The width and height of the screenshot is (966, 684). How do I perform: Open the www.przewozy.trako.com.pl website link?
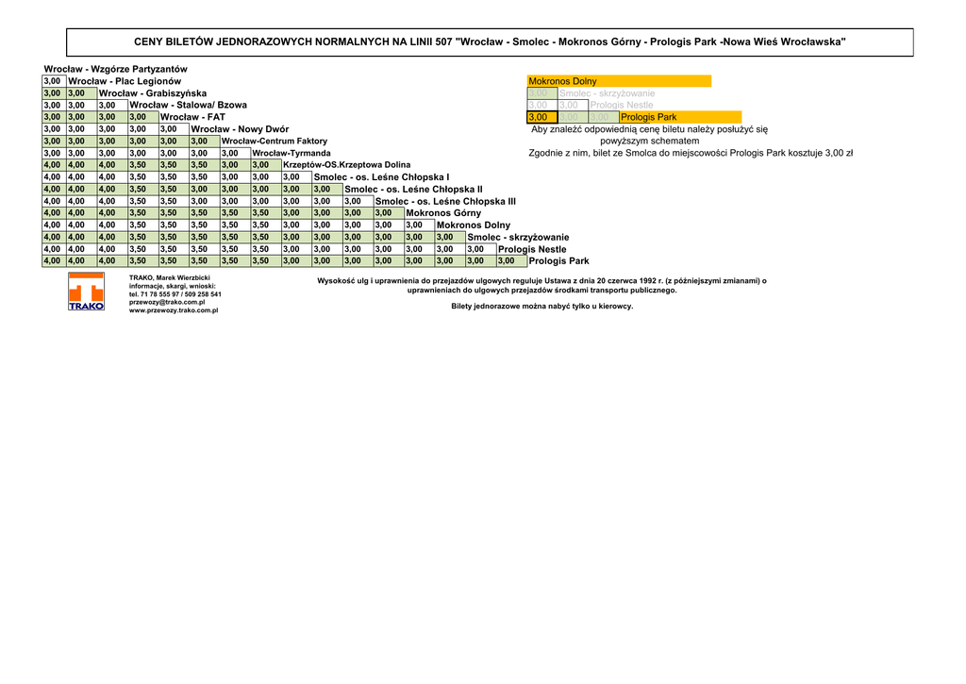(x=173, y=310)
